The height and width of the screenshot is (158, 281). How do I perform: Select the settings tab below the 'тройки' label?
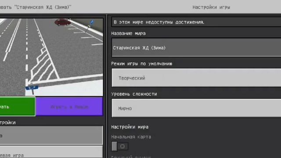click(51, 135)
